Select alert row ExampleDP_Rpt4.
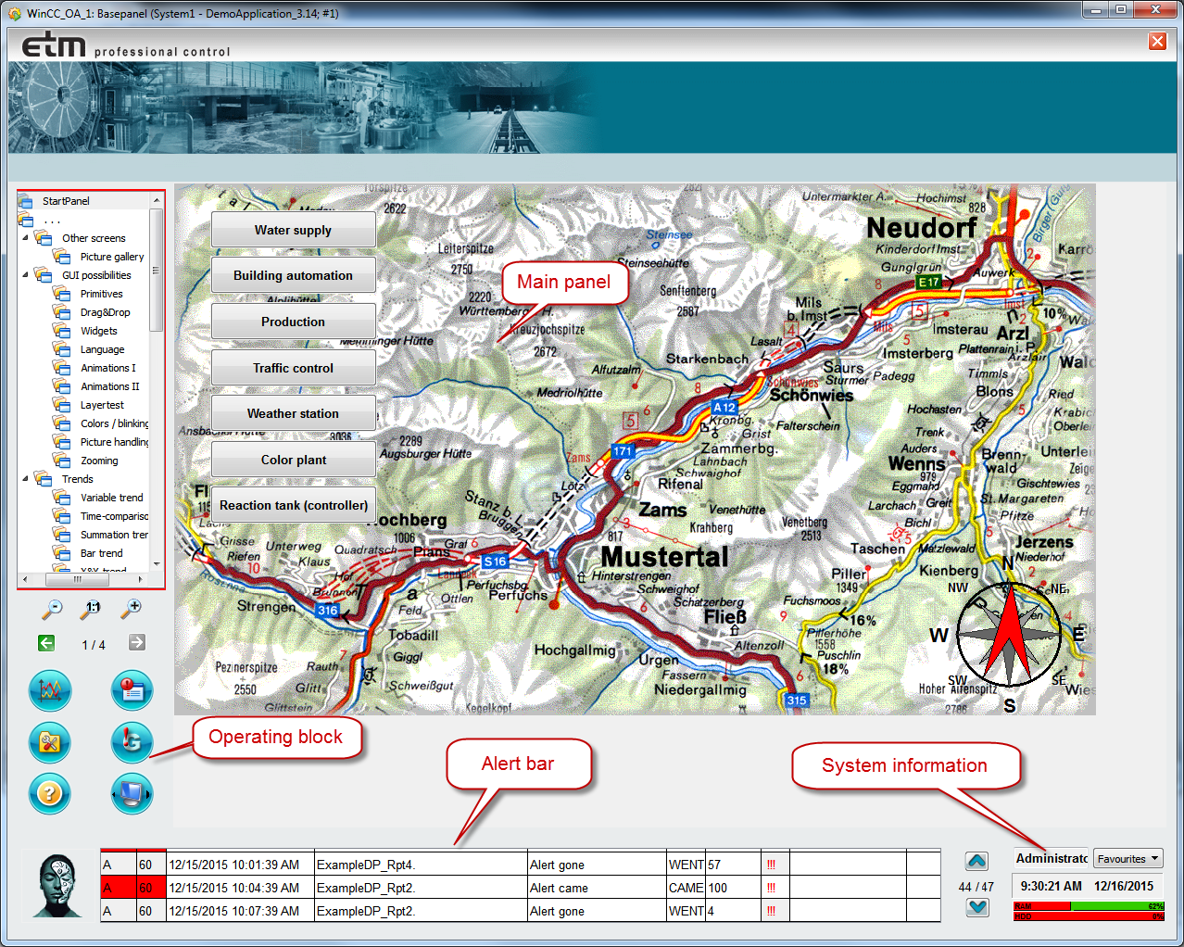Screen dimensions: 1184x947 (520, 865)
